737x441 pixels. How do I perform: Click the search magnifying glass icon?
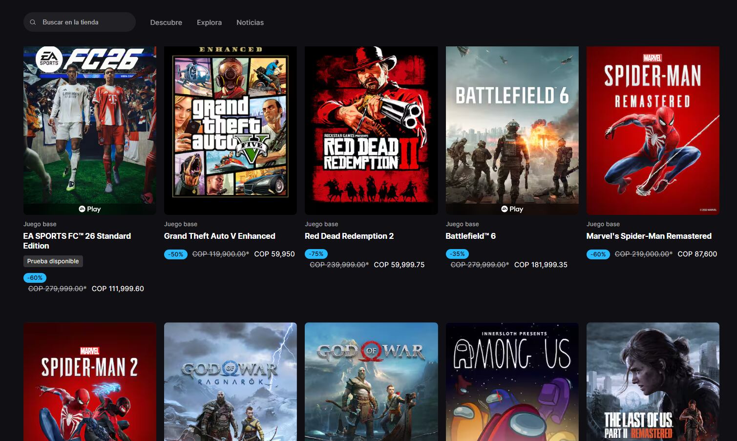[33, 22]
